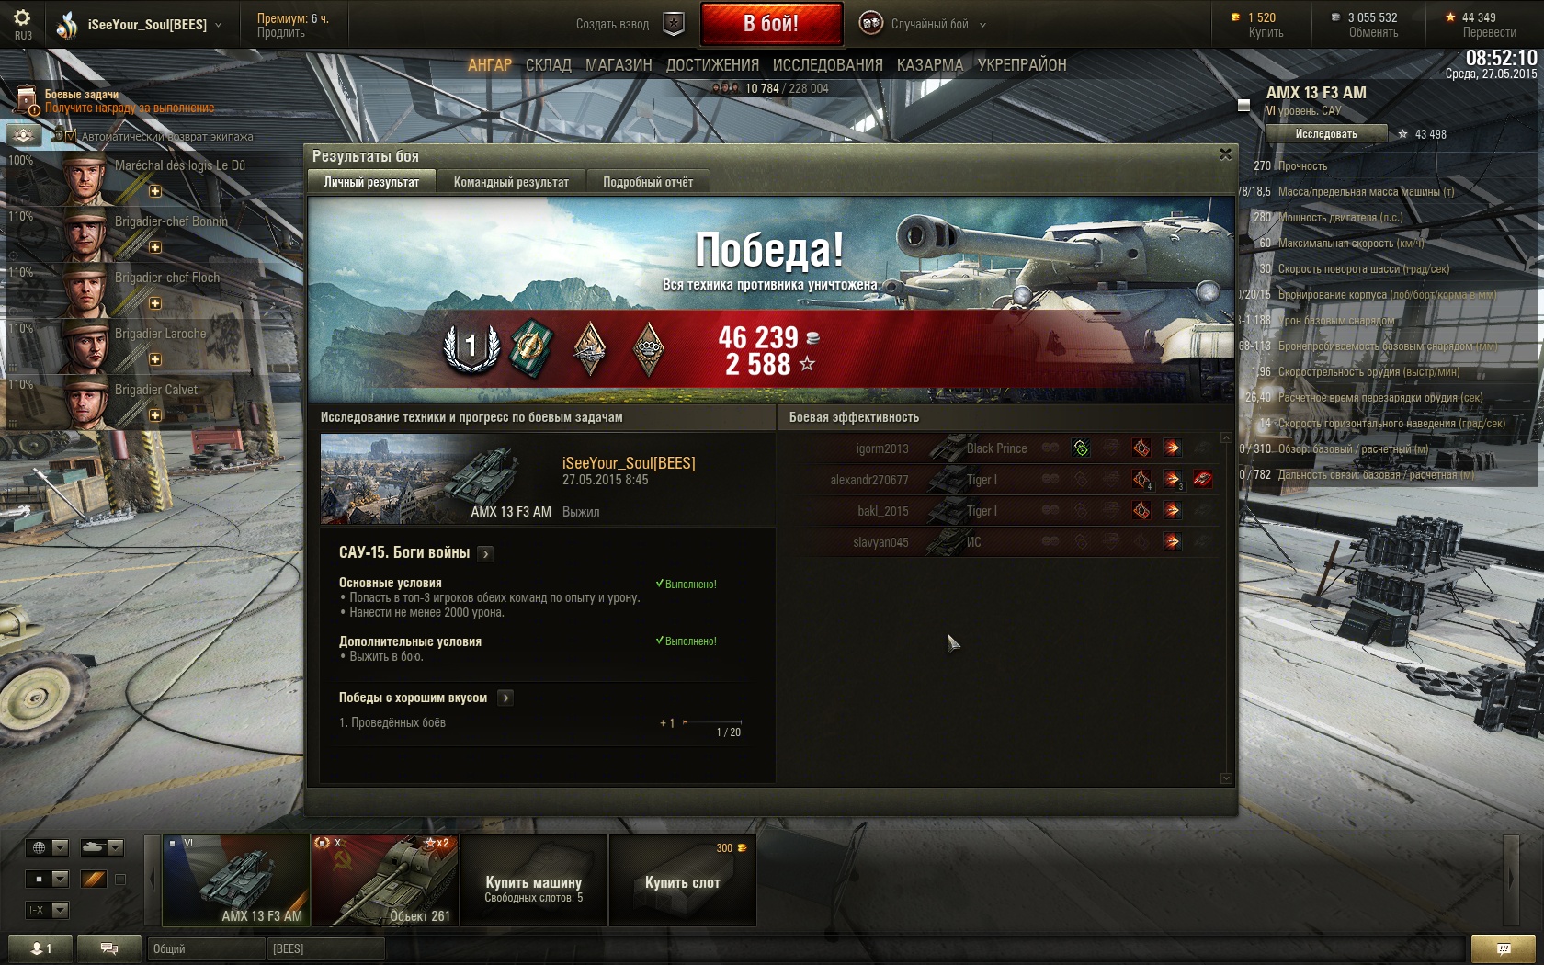Screen dimensions: 1544x965
Task: Expand the САУ-15. Боги войны mission arrow
Action: (x=486, y=553)
